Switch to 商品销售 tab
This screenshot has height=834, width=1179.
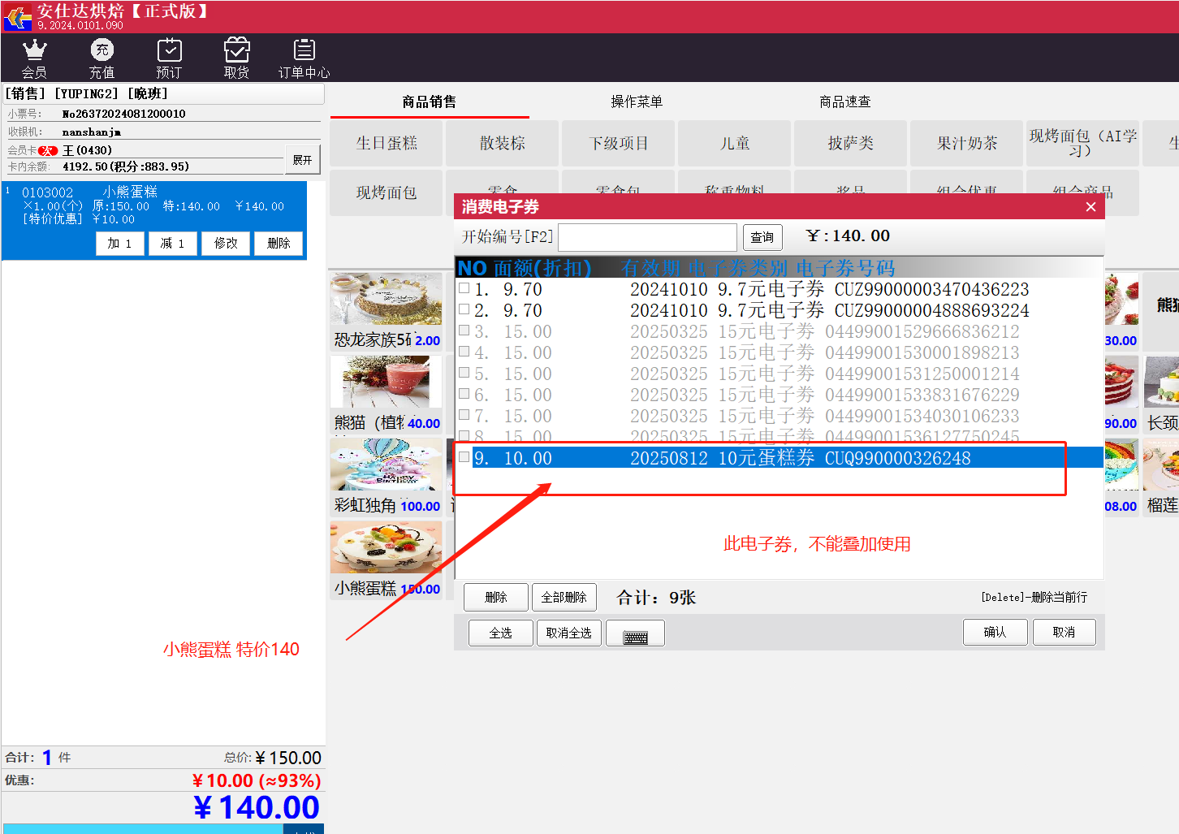point(429,102)
